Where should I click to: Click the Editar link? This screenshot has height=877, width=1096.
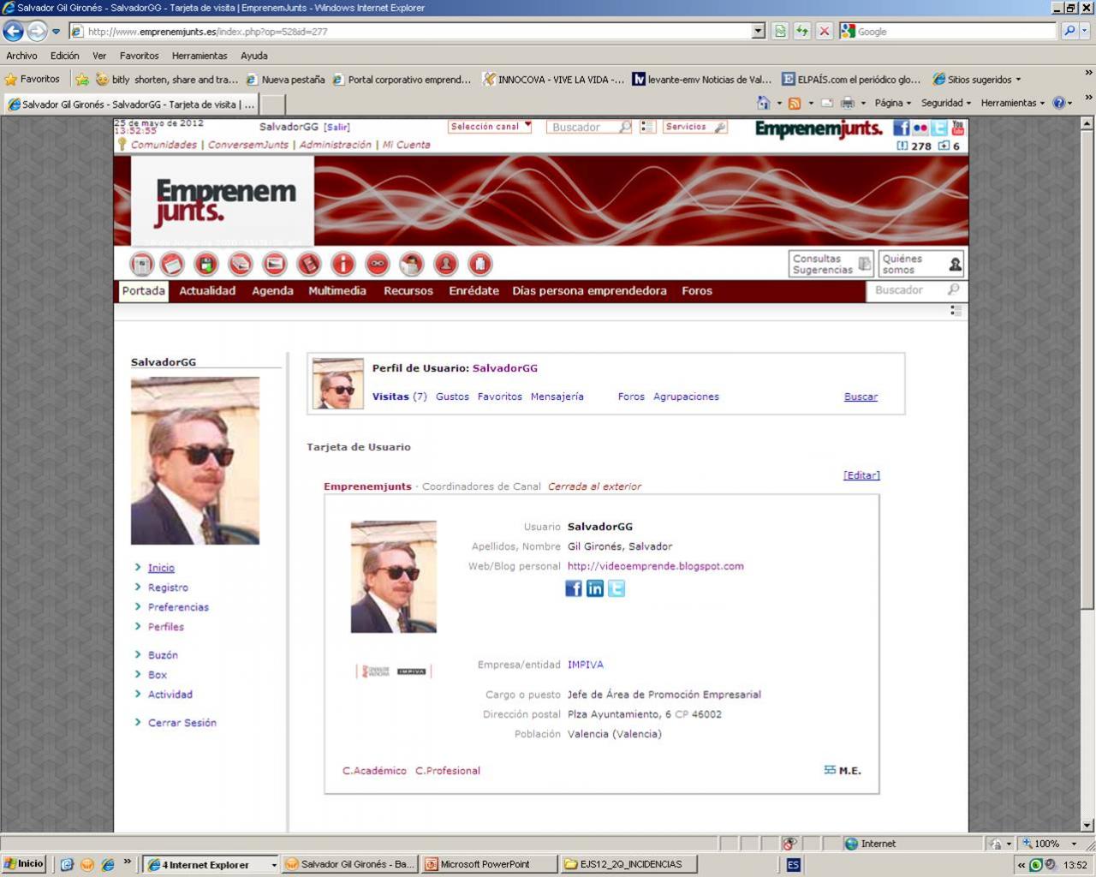click(x=861, y=475)
